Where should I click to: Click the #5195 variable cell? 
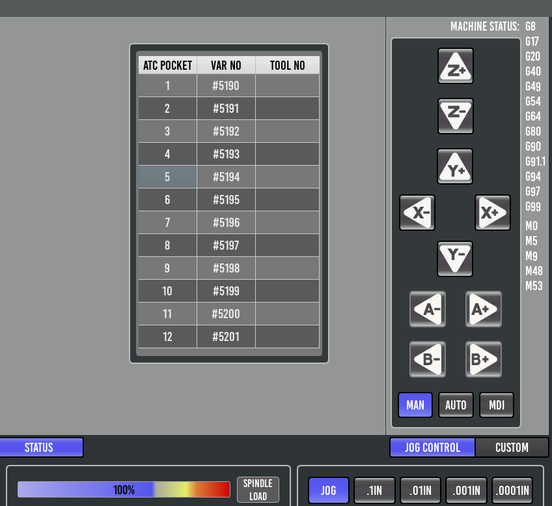click(226, 200)
